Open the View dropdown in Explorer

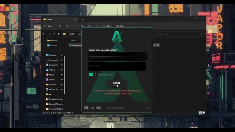121,26
